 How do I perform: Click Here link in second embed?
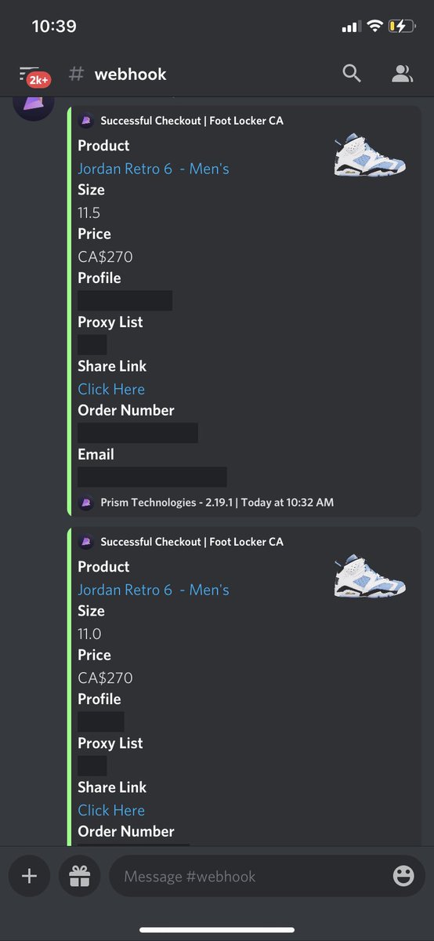[x=111, y=810]
